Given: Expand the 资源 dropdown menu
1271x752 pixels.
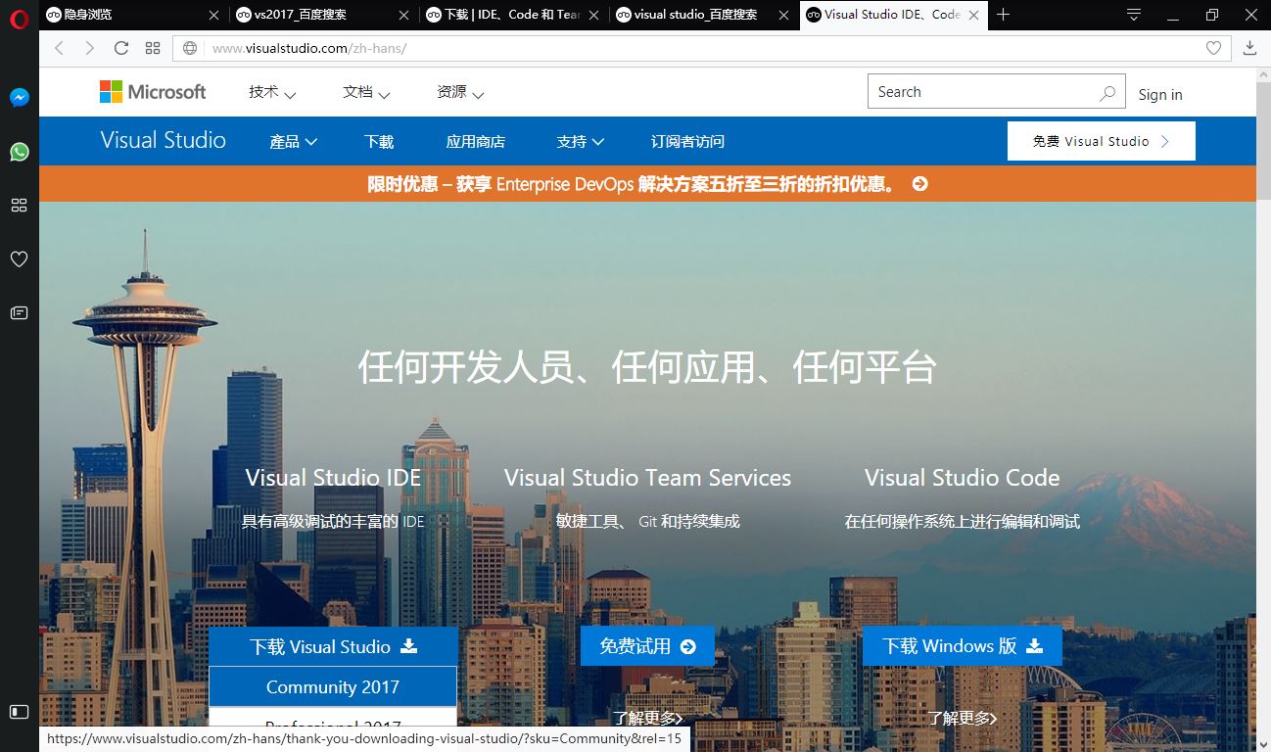Looking at the screenshot, I should [x=460, y=92].
